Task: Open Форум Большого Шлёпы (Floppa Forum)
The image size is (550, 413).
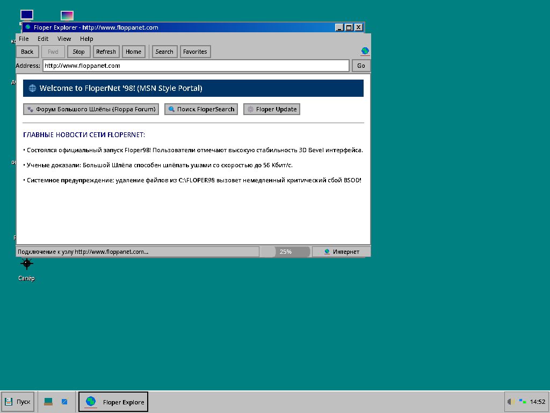Action: click(91, 109)
